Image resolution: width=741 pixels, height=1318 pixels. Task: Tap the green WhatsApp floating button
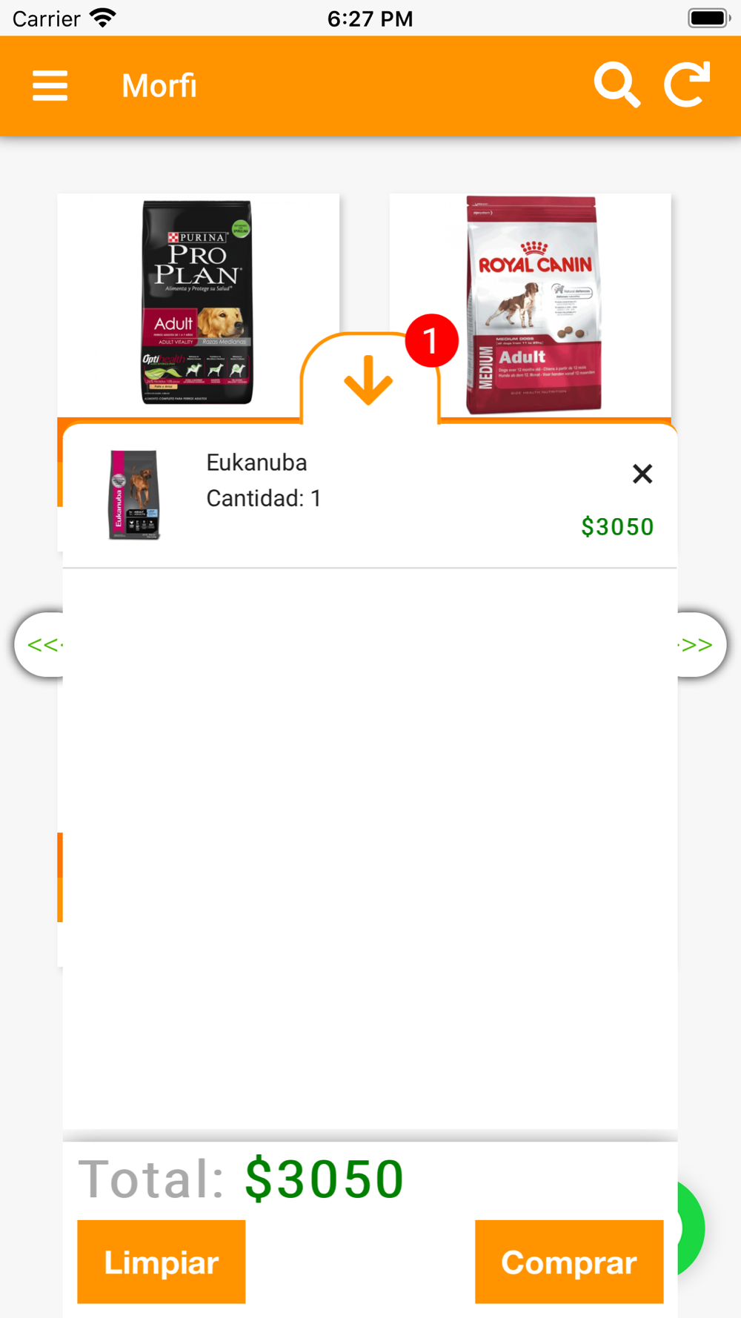[691, 1228]
